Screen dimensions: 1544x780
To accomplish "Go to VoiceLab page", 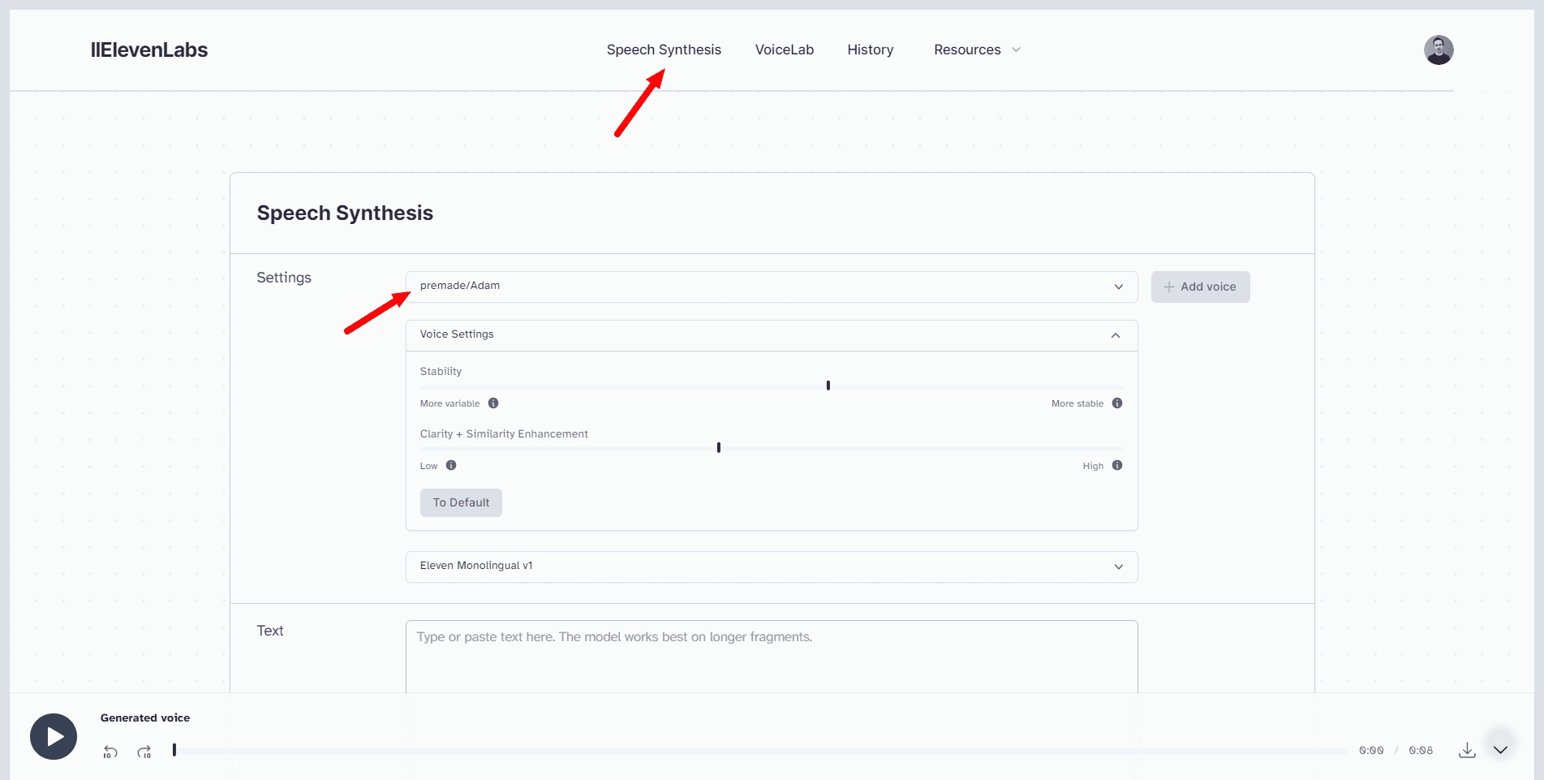I will 784,50.
